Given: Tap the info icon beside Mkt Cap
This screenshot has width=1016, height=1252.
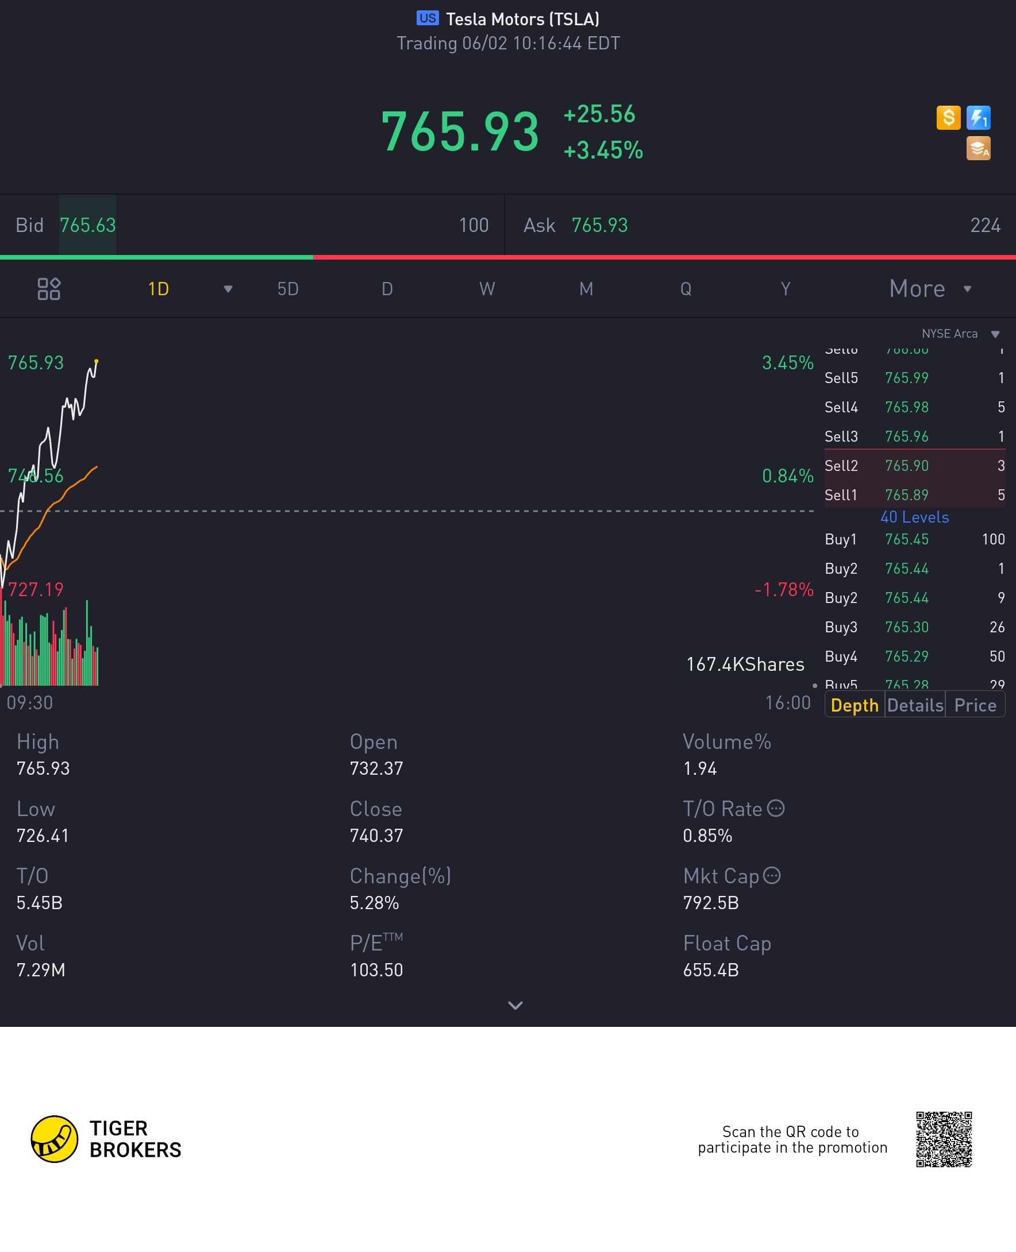Looking at the screenshot, I should pos(772,875).
